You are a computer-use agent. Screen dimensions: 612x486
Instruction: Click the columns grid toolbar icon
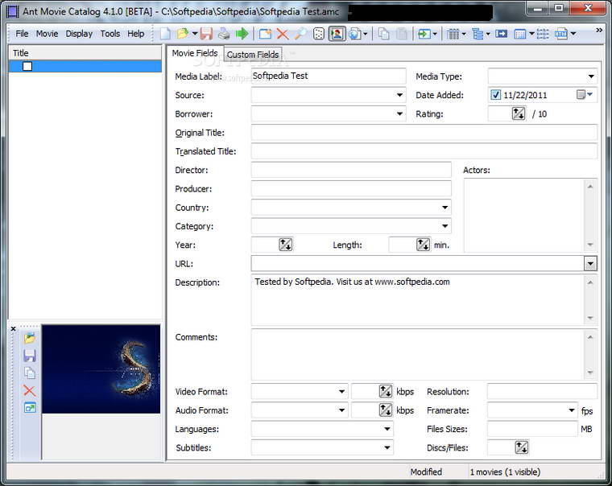click(x=453, y=34)
